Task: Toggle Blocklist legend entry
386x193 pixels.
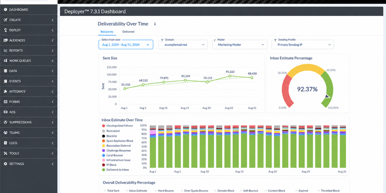Action: (110, 136)
